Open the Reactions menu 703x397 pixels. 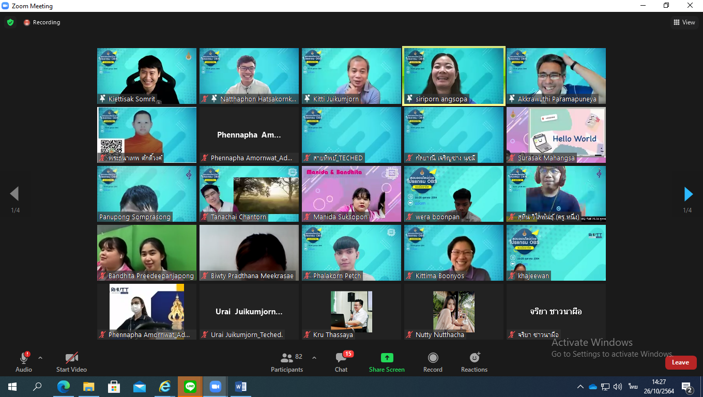[x=474, y=362]
